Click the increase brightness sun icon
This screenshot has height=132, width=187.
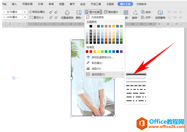(x=51, y=18)
